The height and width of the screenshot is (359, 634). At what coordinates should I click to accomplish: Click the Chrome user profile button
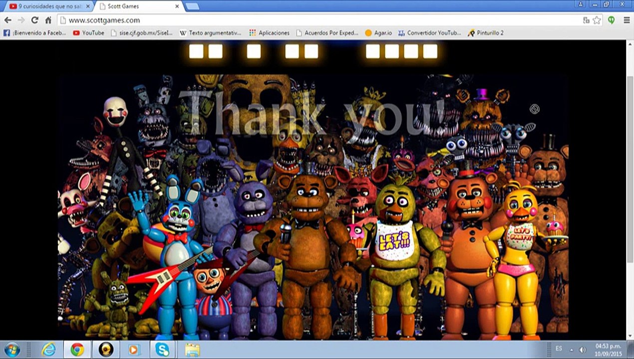(581, 4)
